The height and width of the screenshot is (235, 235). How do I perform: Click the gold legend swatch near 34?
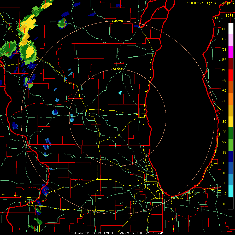[x=231, y=110]
